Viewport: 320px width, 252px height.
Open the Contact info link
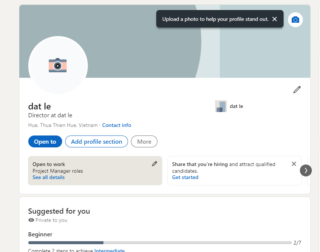pos(116,125)
